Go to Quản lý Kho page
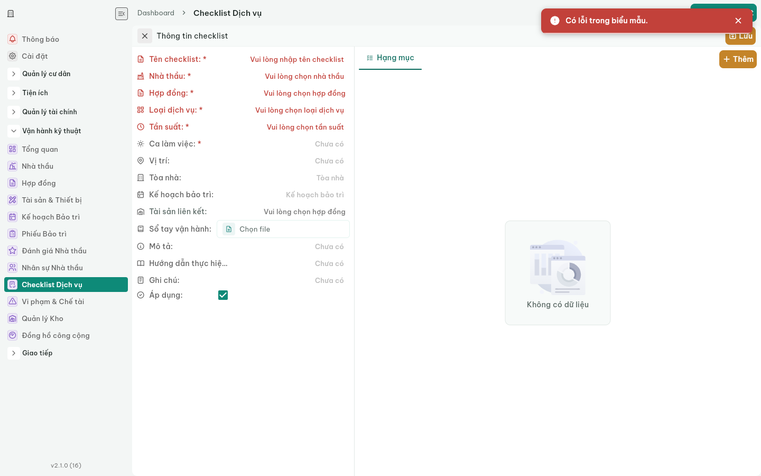This screenshot has height=476, width=761. pos(66,318)
